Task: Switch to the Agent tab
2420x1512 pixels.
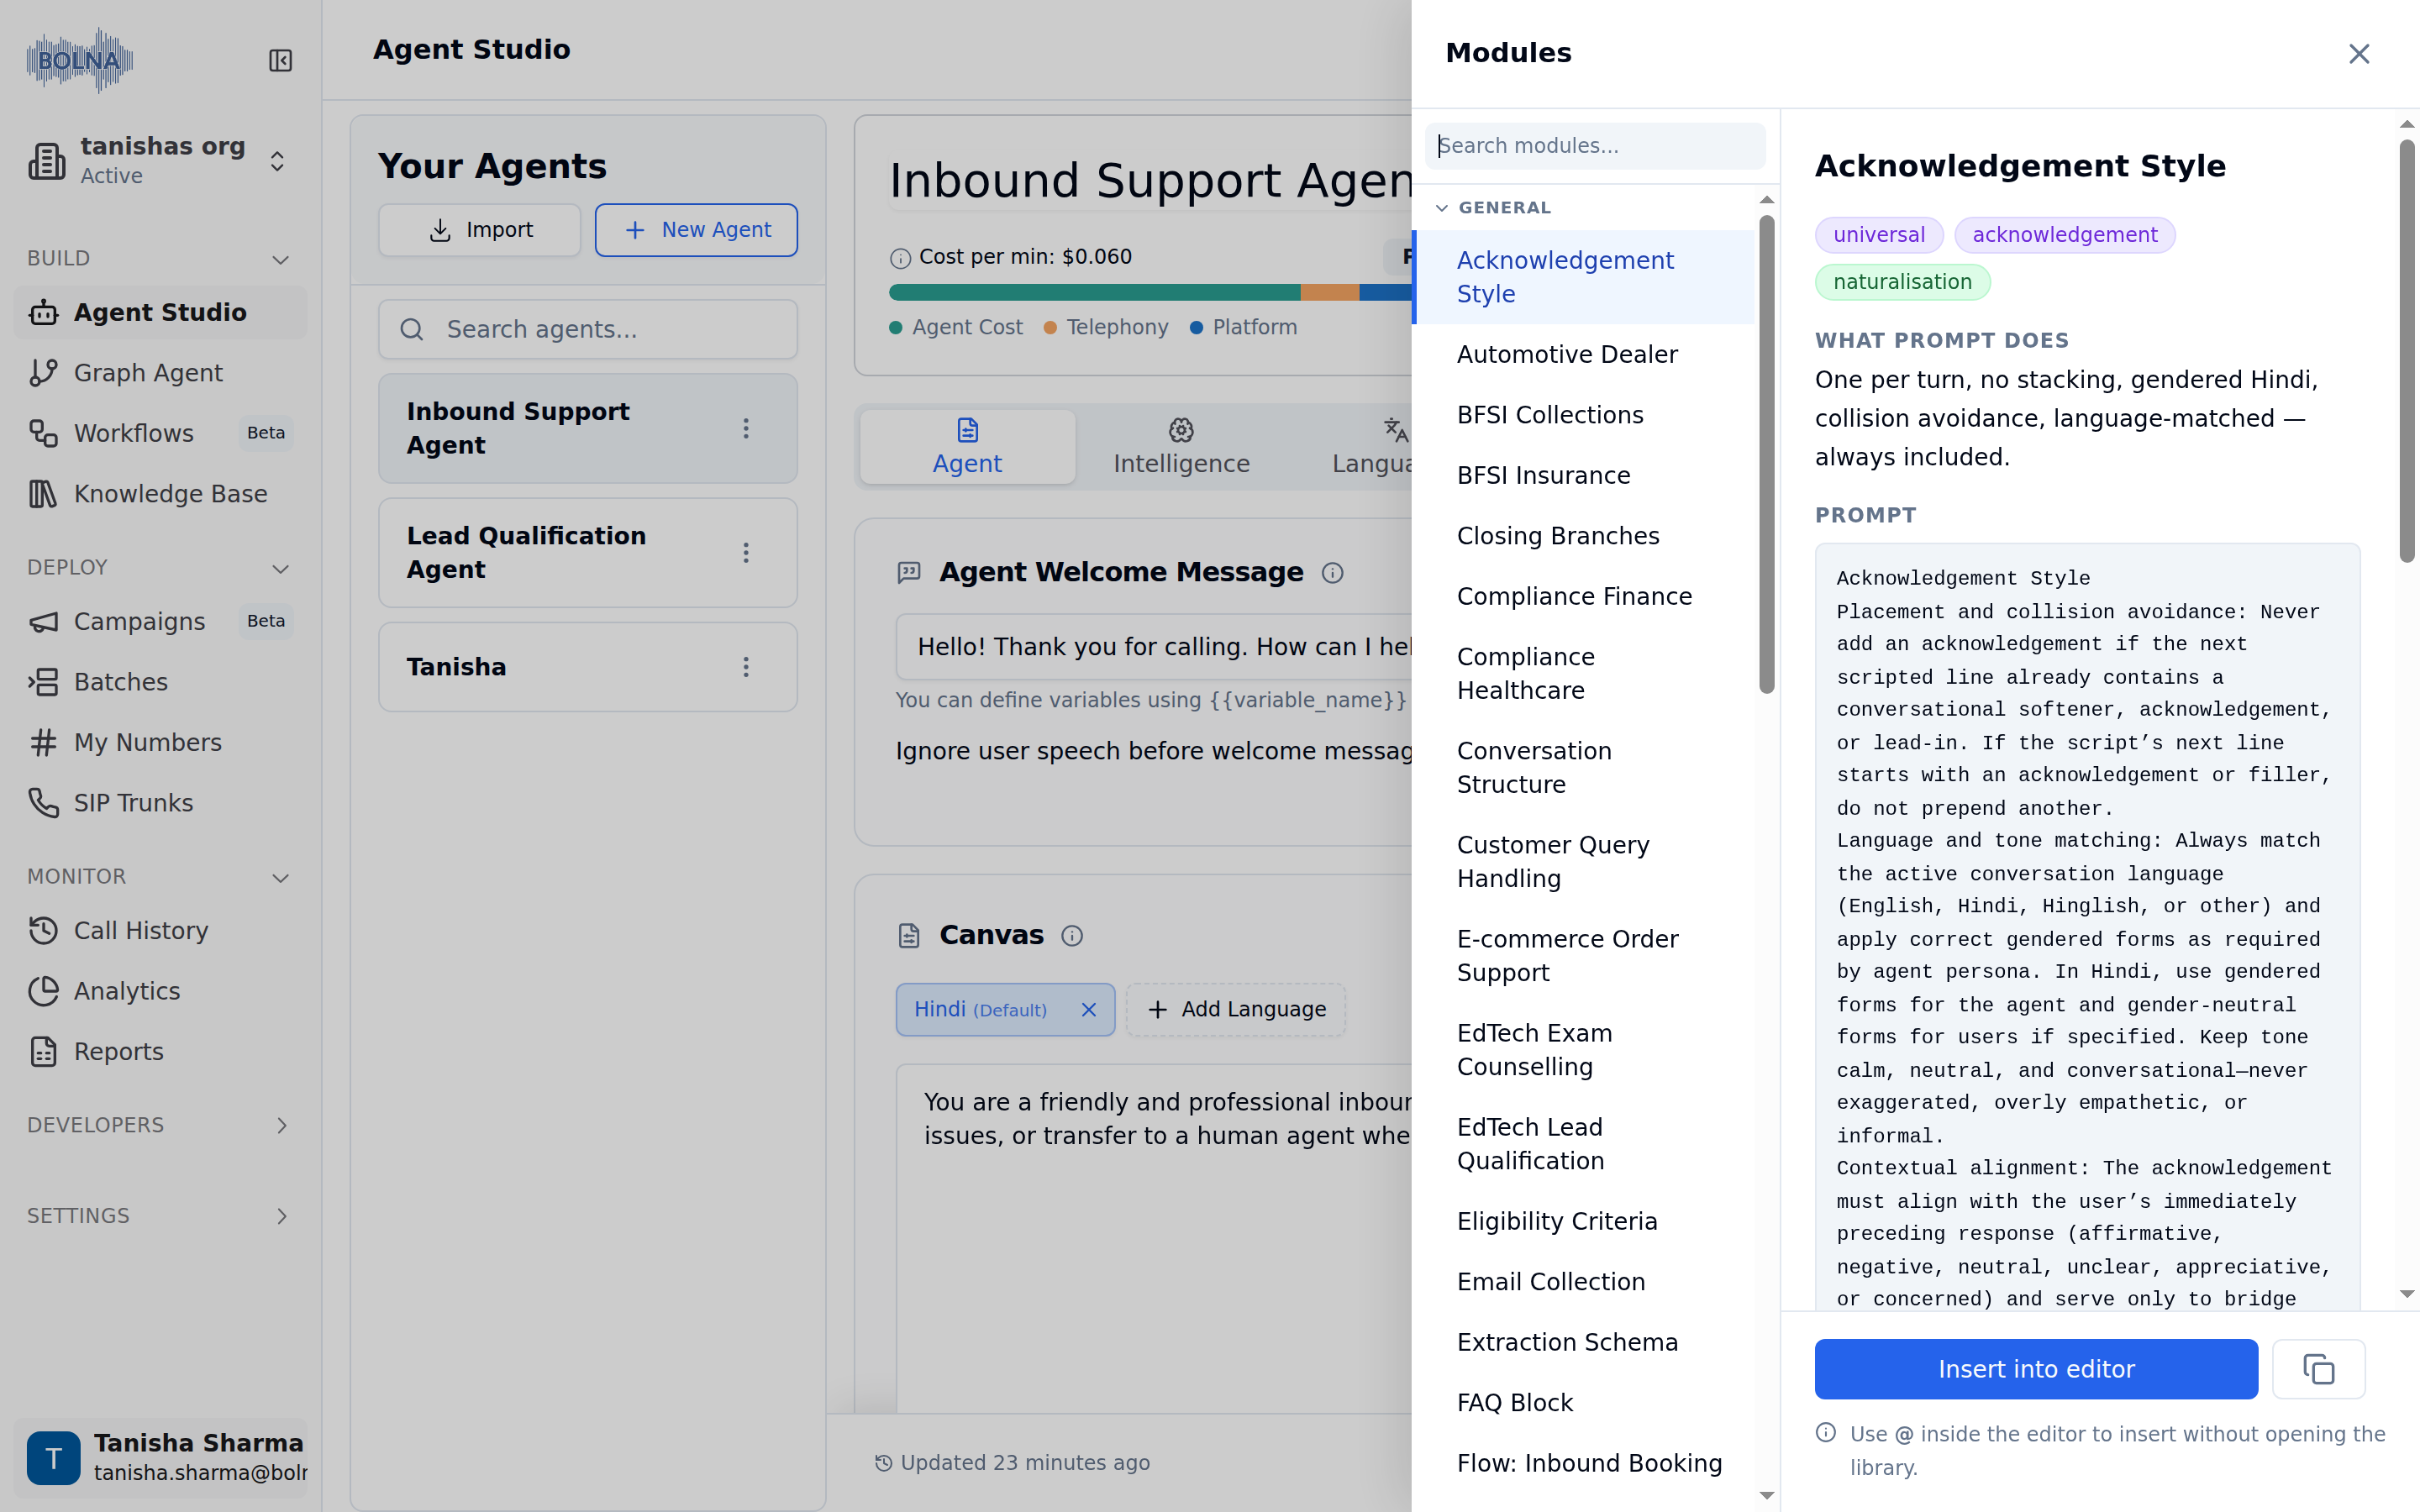Action: click(967, 447)
